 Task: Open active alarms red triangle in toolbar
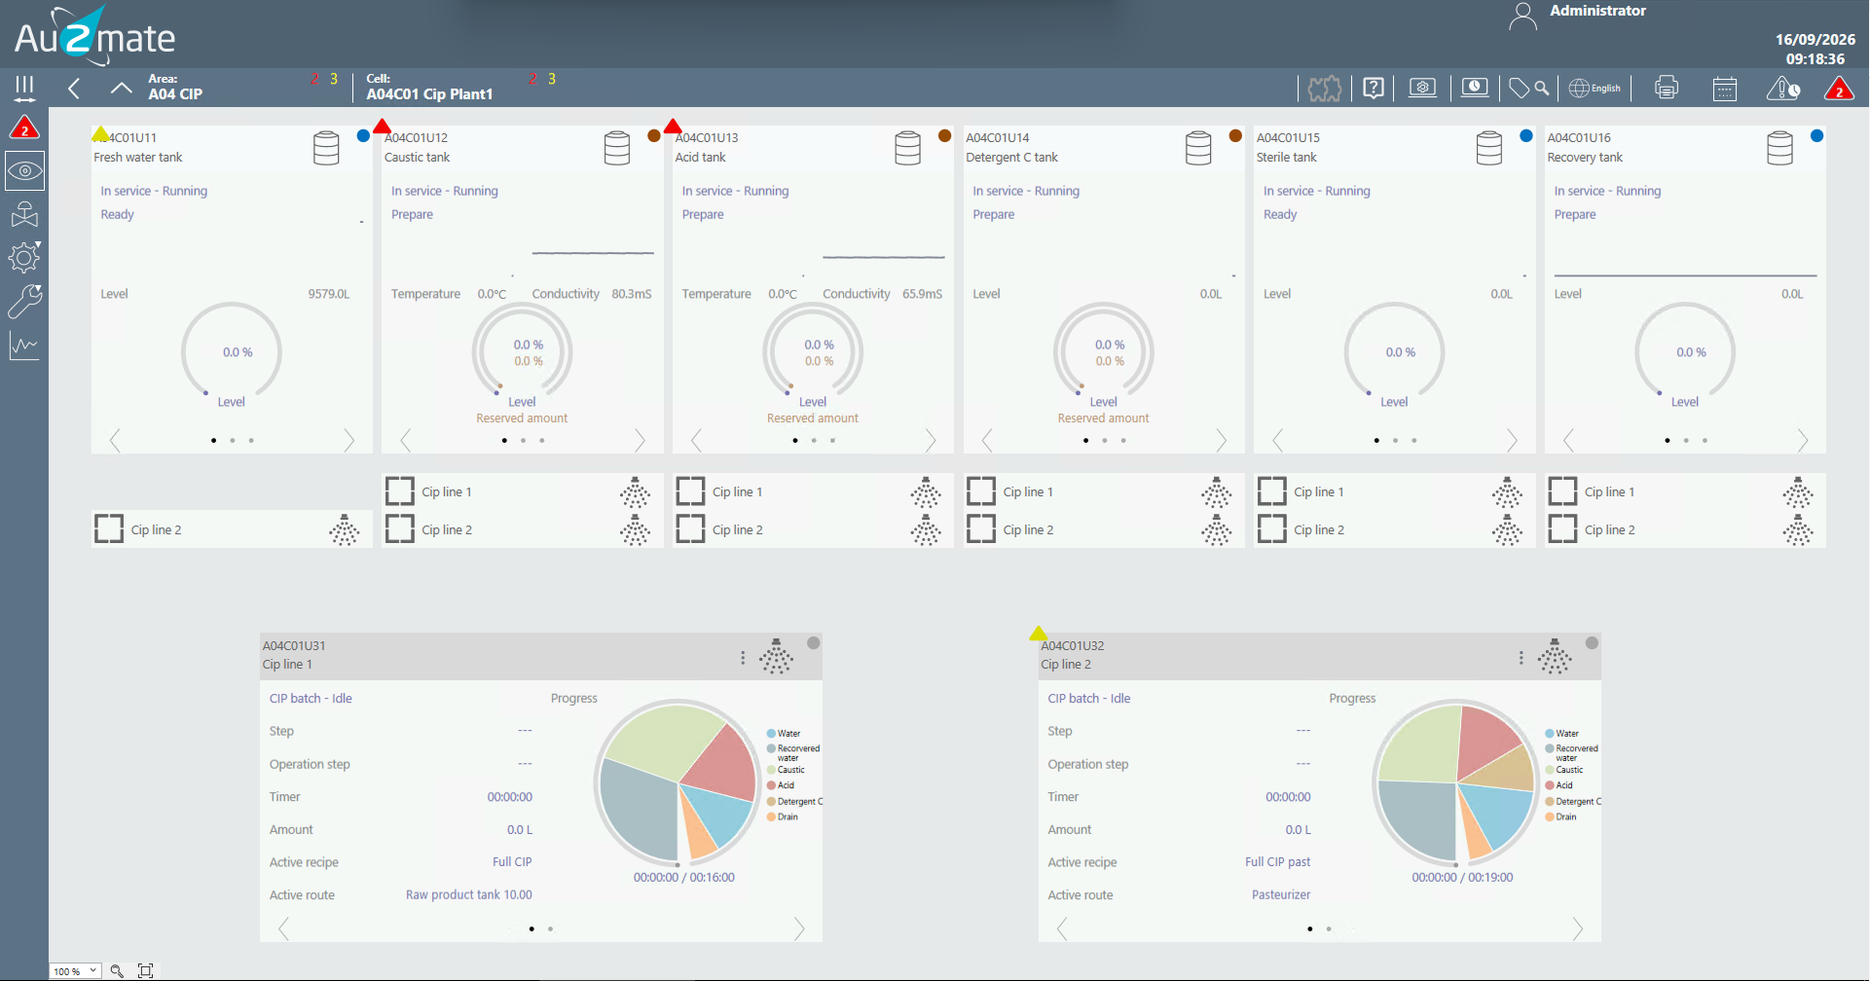pyautogui.click(x=1839, y=90)
